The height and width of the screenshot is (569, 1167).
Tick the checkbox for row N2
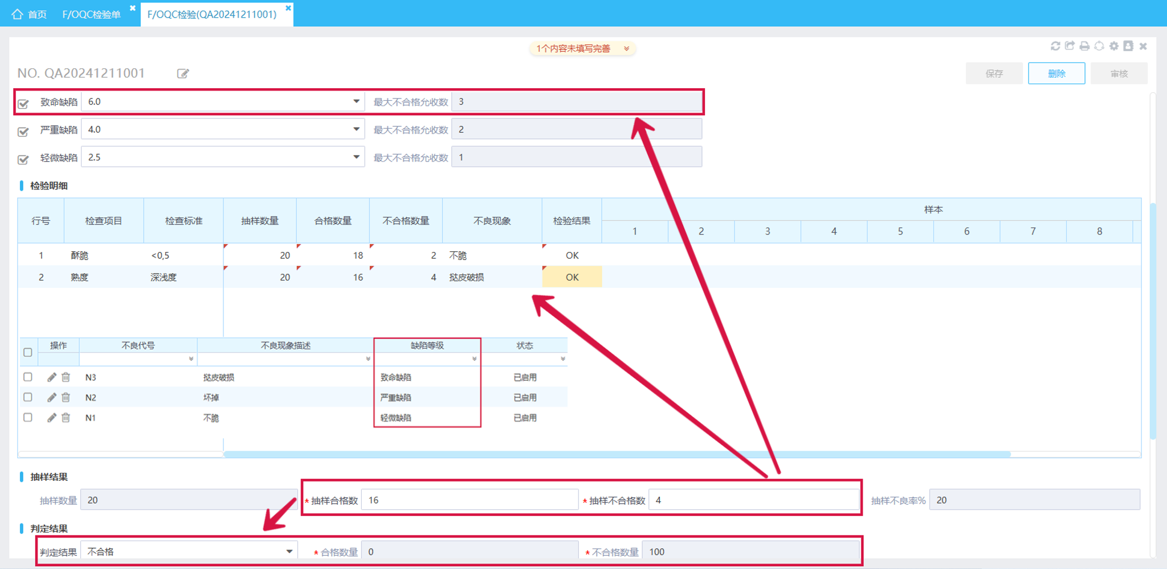(x=28, y=397)
